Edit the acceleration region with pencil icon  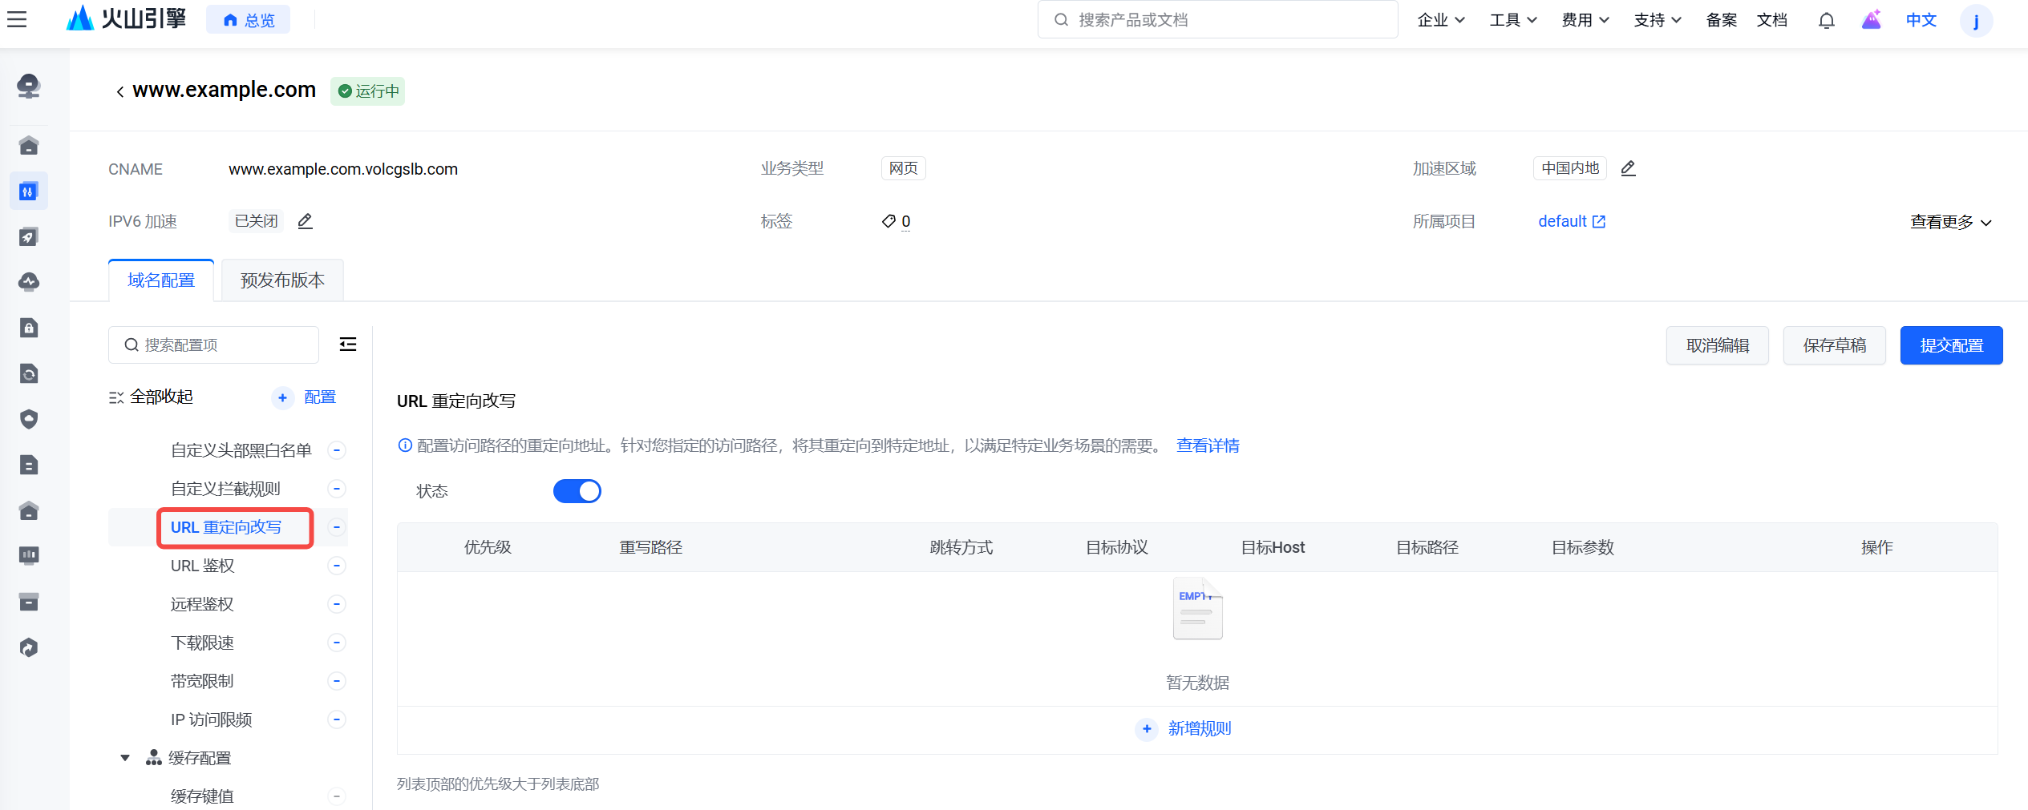[x=1628, y=168]
